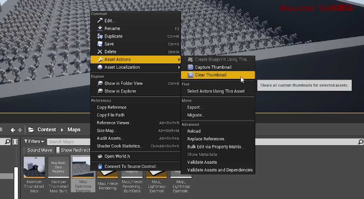Click the Save floppy disk icon
The height and width of the screenshot is (199, 364).
[x=100, y=44]
